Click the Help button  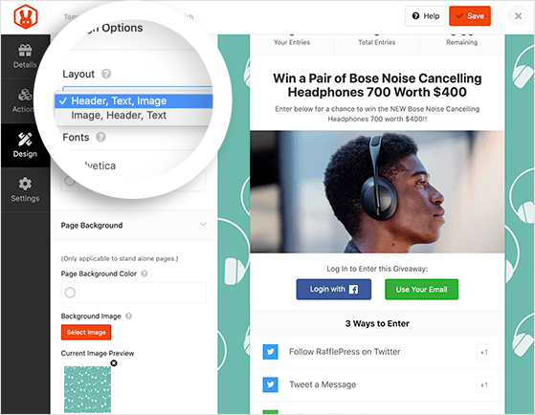(x=426, y=16)
